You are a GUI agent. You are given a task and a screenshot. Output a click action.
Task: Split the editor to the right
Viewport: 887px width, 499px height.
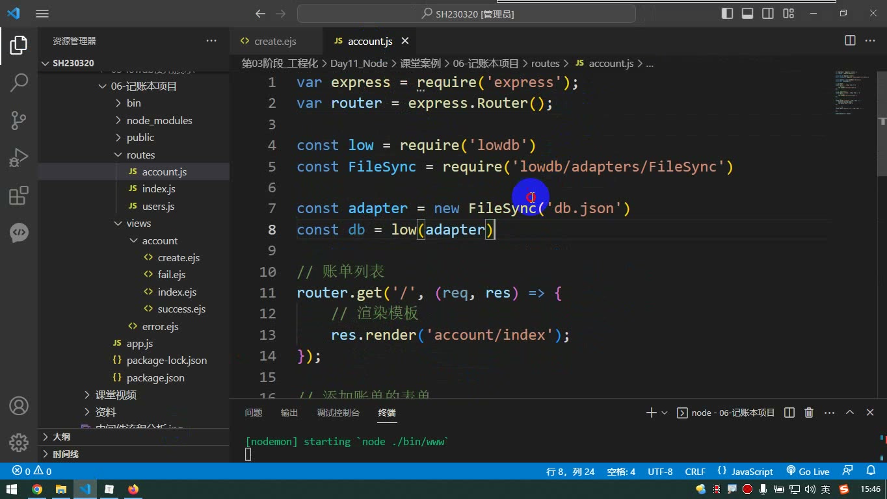tap(850, 40)
